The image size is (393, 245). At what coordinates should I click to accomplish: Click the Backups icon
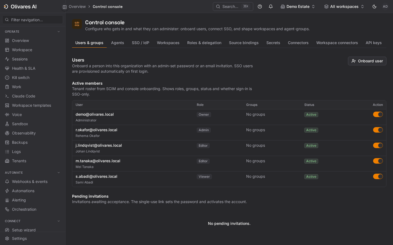(x=7, y=142)
